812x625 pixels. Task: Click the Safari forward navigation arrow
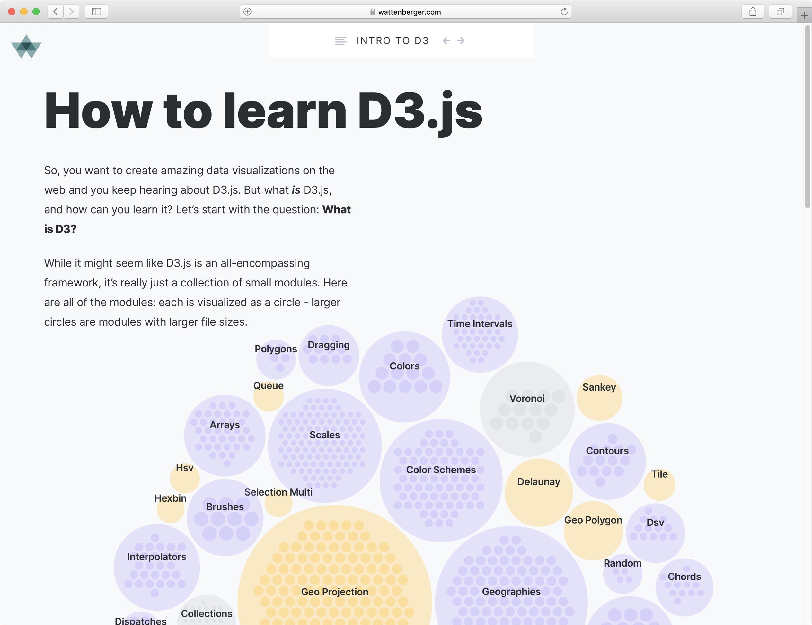click(71, 11)
